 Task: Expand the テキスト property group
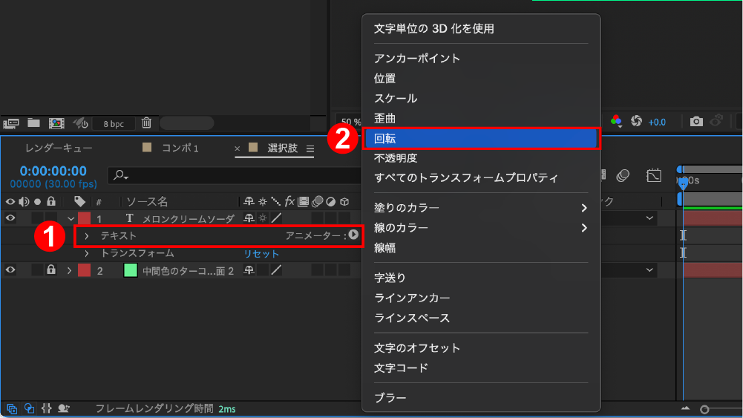click(x=87, y=236)
